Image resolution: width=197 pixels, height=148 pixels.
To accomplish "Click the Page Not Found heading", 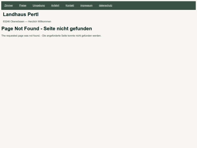I will pos(47,29).
